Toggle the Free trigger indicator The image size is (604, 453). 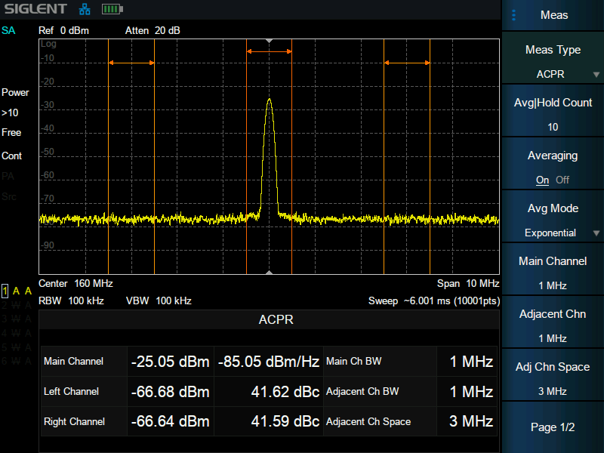click(x=11, y=133)
